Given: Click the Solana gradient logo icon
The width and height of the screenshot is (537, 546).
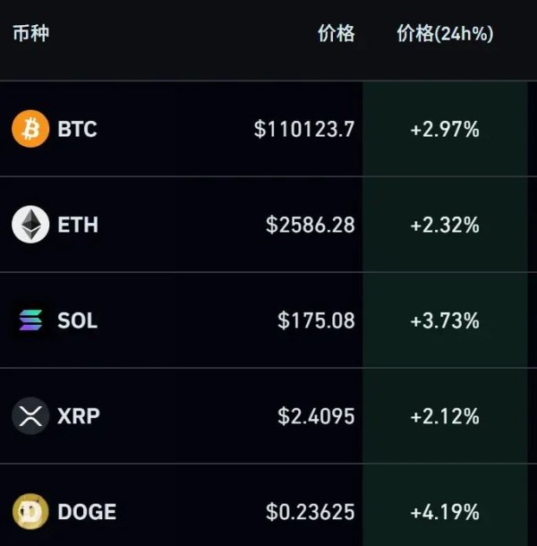Looking at the screenshot, I should click(x=30, y=320).
